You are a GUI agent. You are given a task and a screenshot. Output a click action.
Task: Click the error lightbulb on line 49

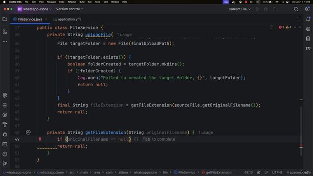40,139
